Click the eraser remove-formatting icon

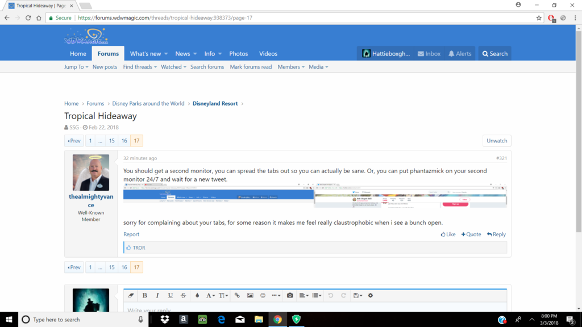[131, 295]
